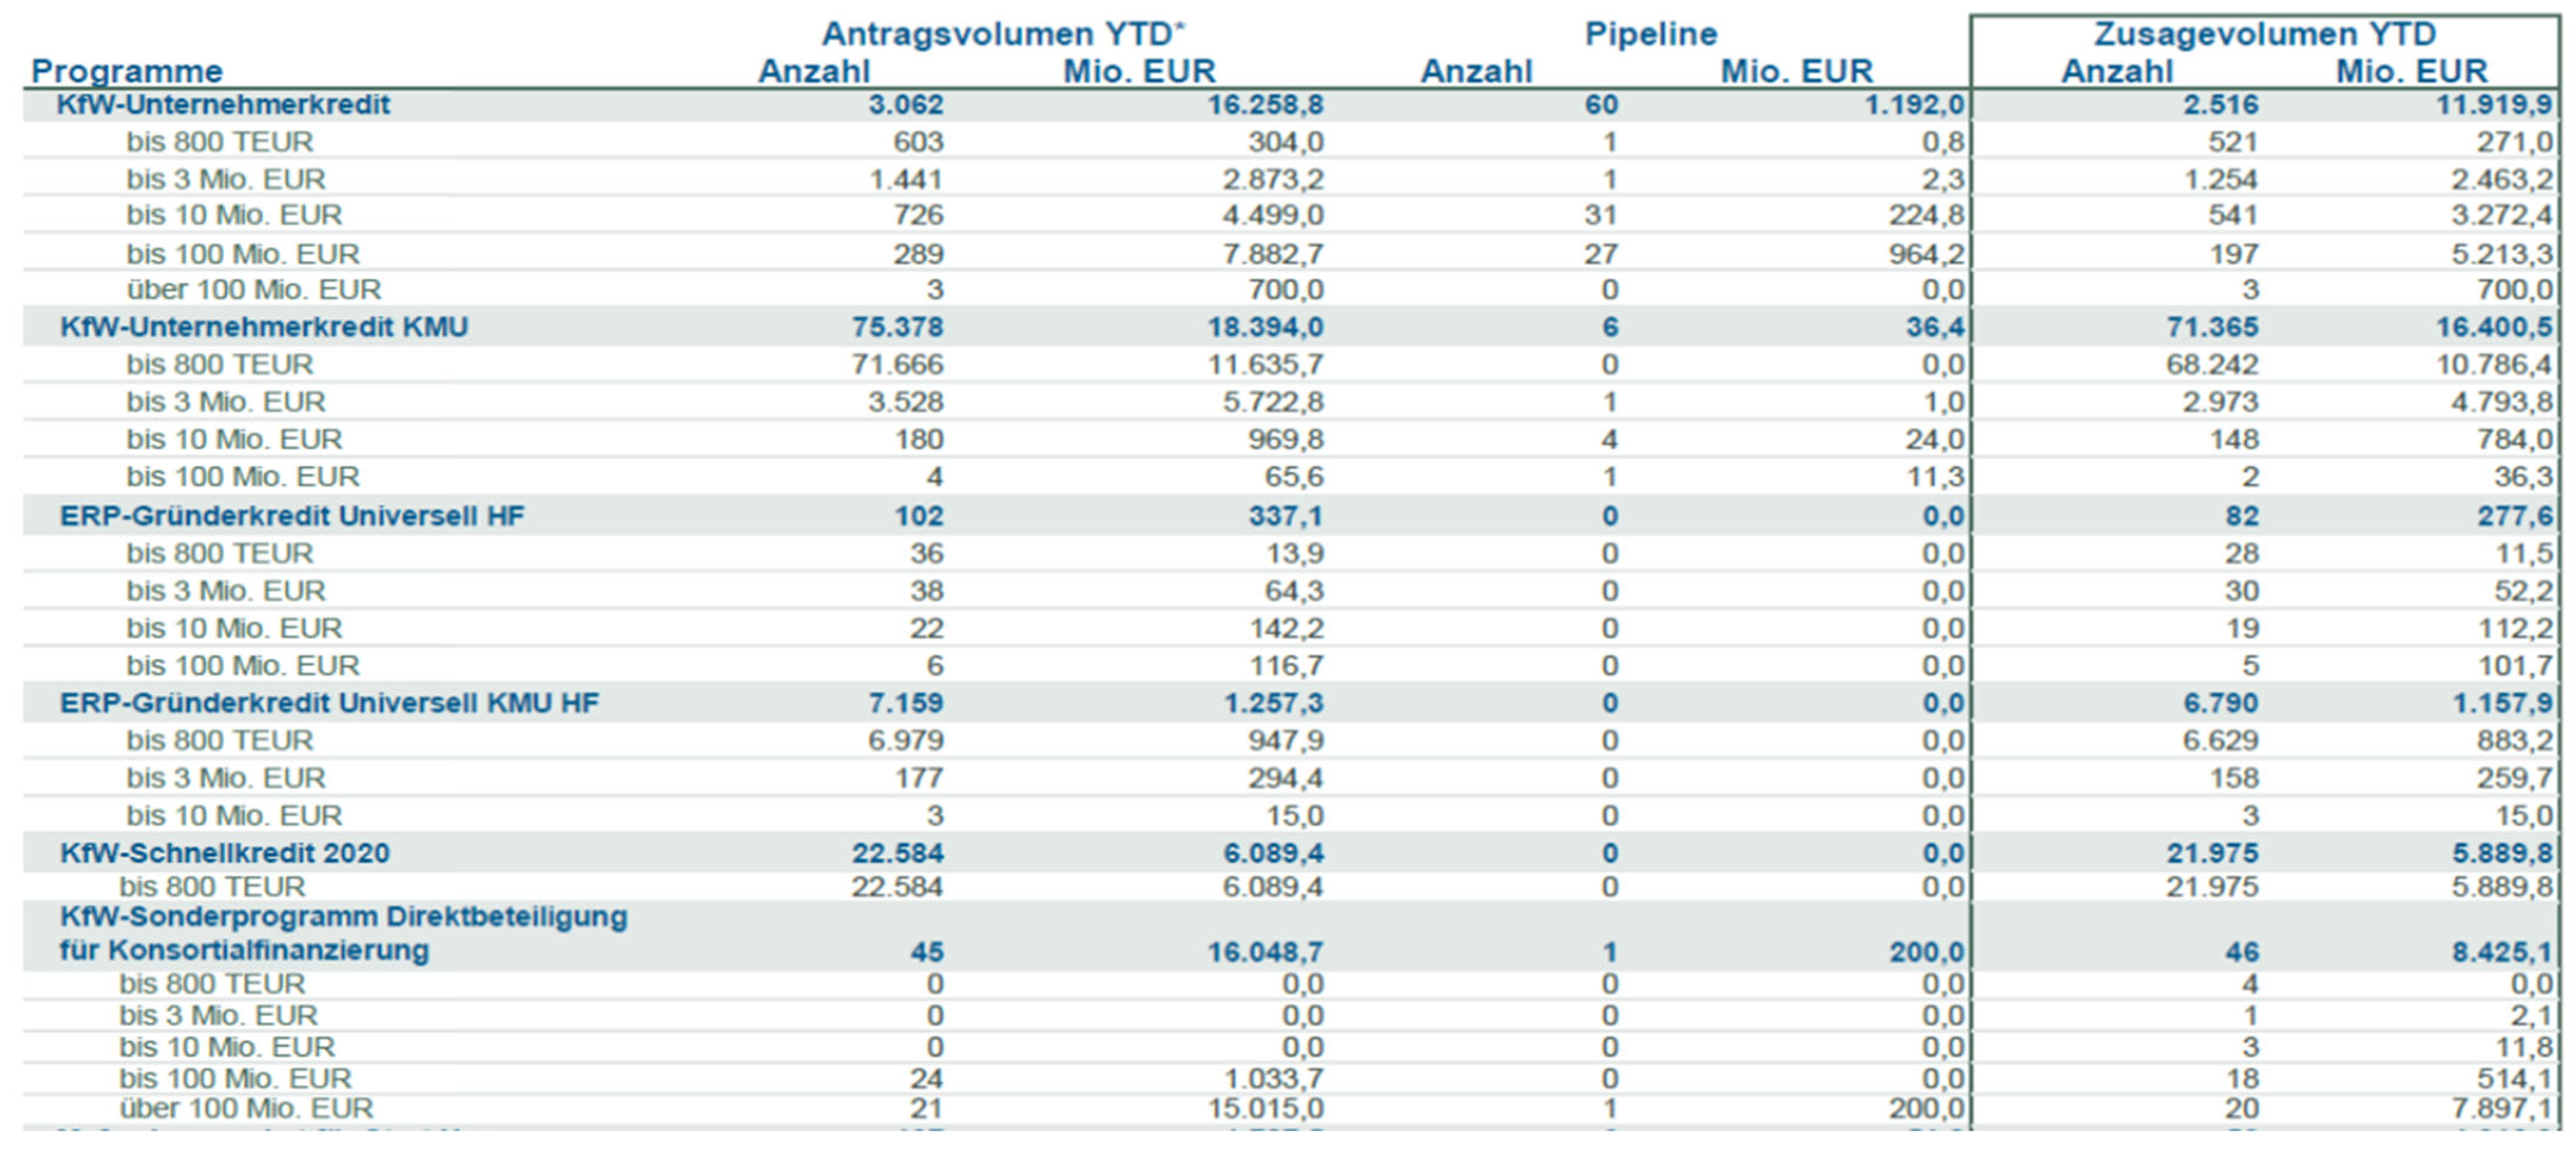Screen dimensions: 2576x1149
Task: Select the 'KfW-Unternehmerkredit KMU' row label
Action: [264, 327]
